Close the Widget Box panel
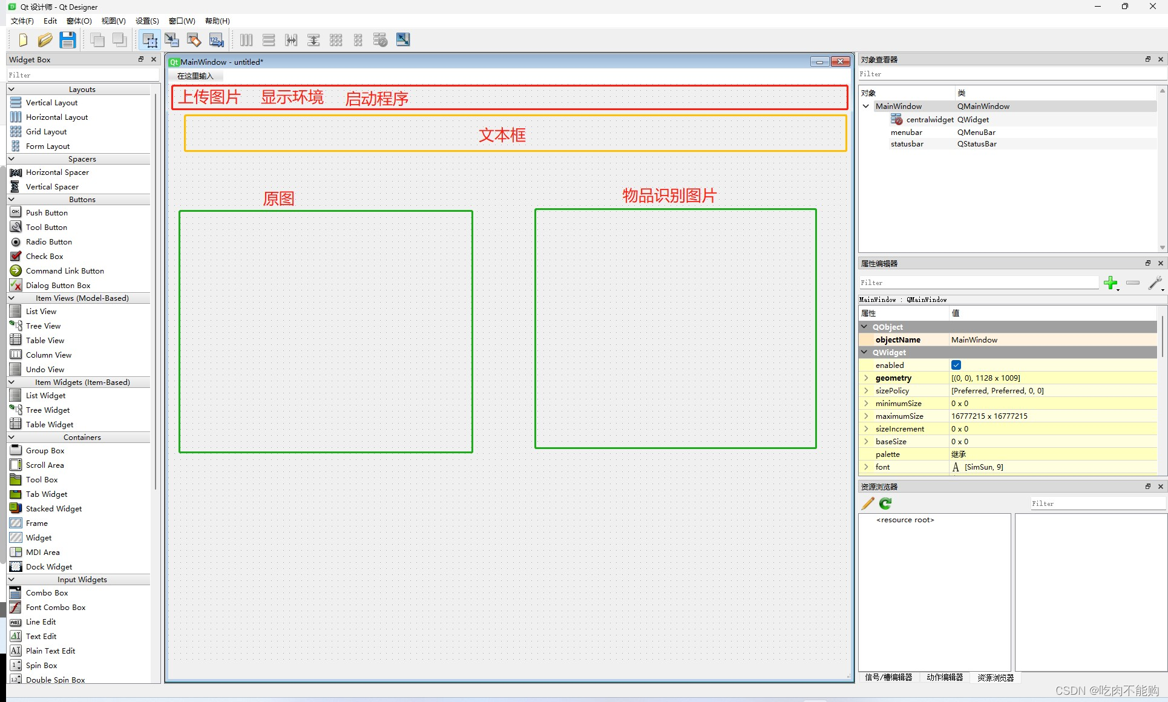 [x=154, y=59]
